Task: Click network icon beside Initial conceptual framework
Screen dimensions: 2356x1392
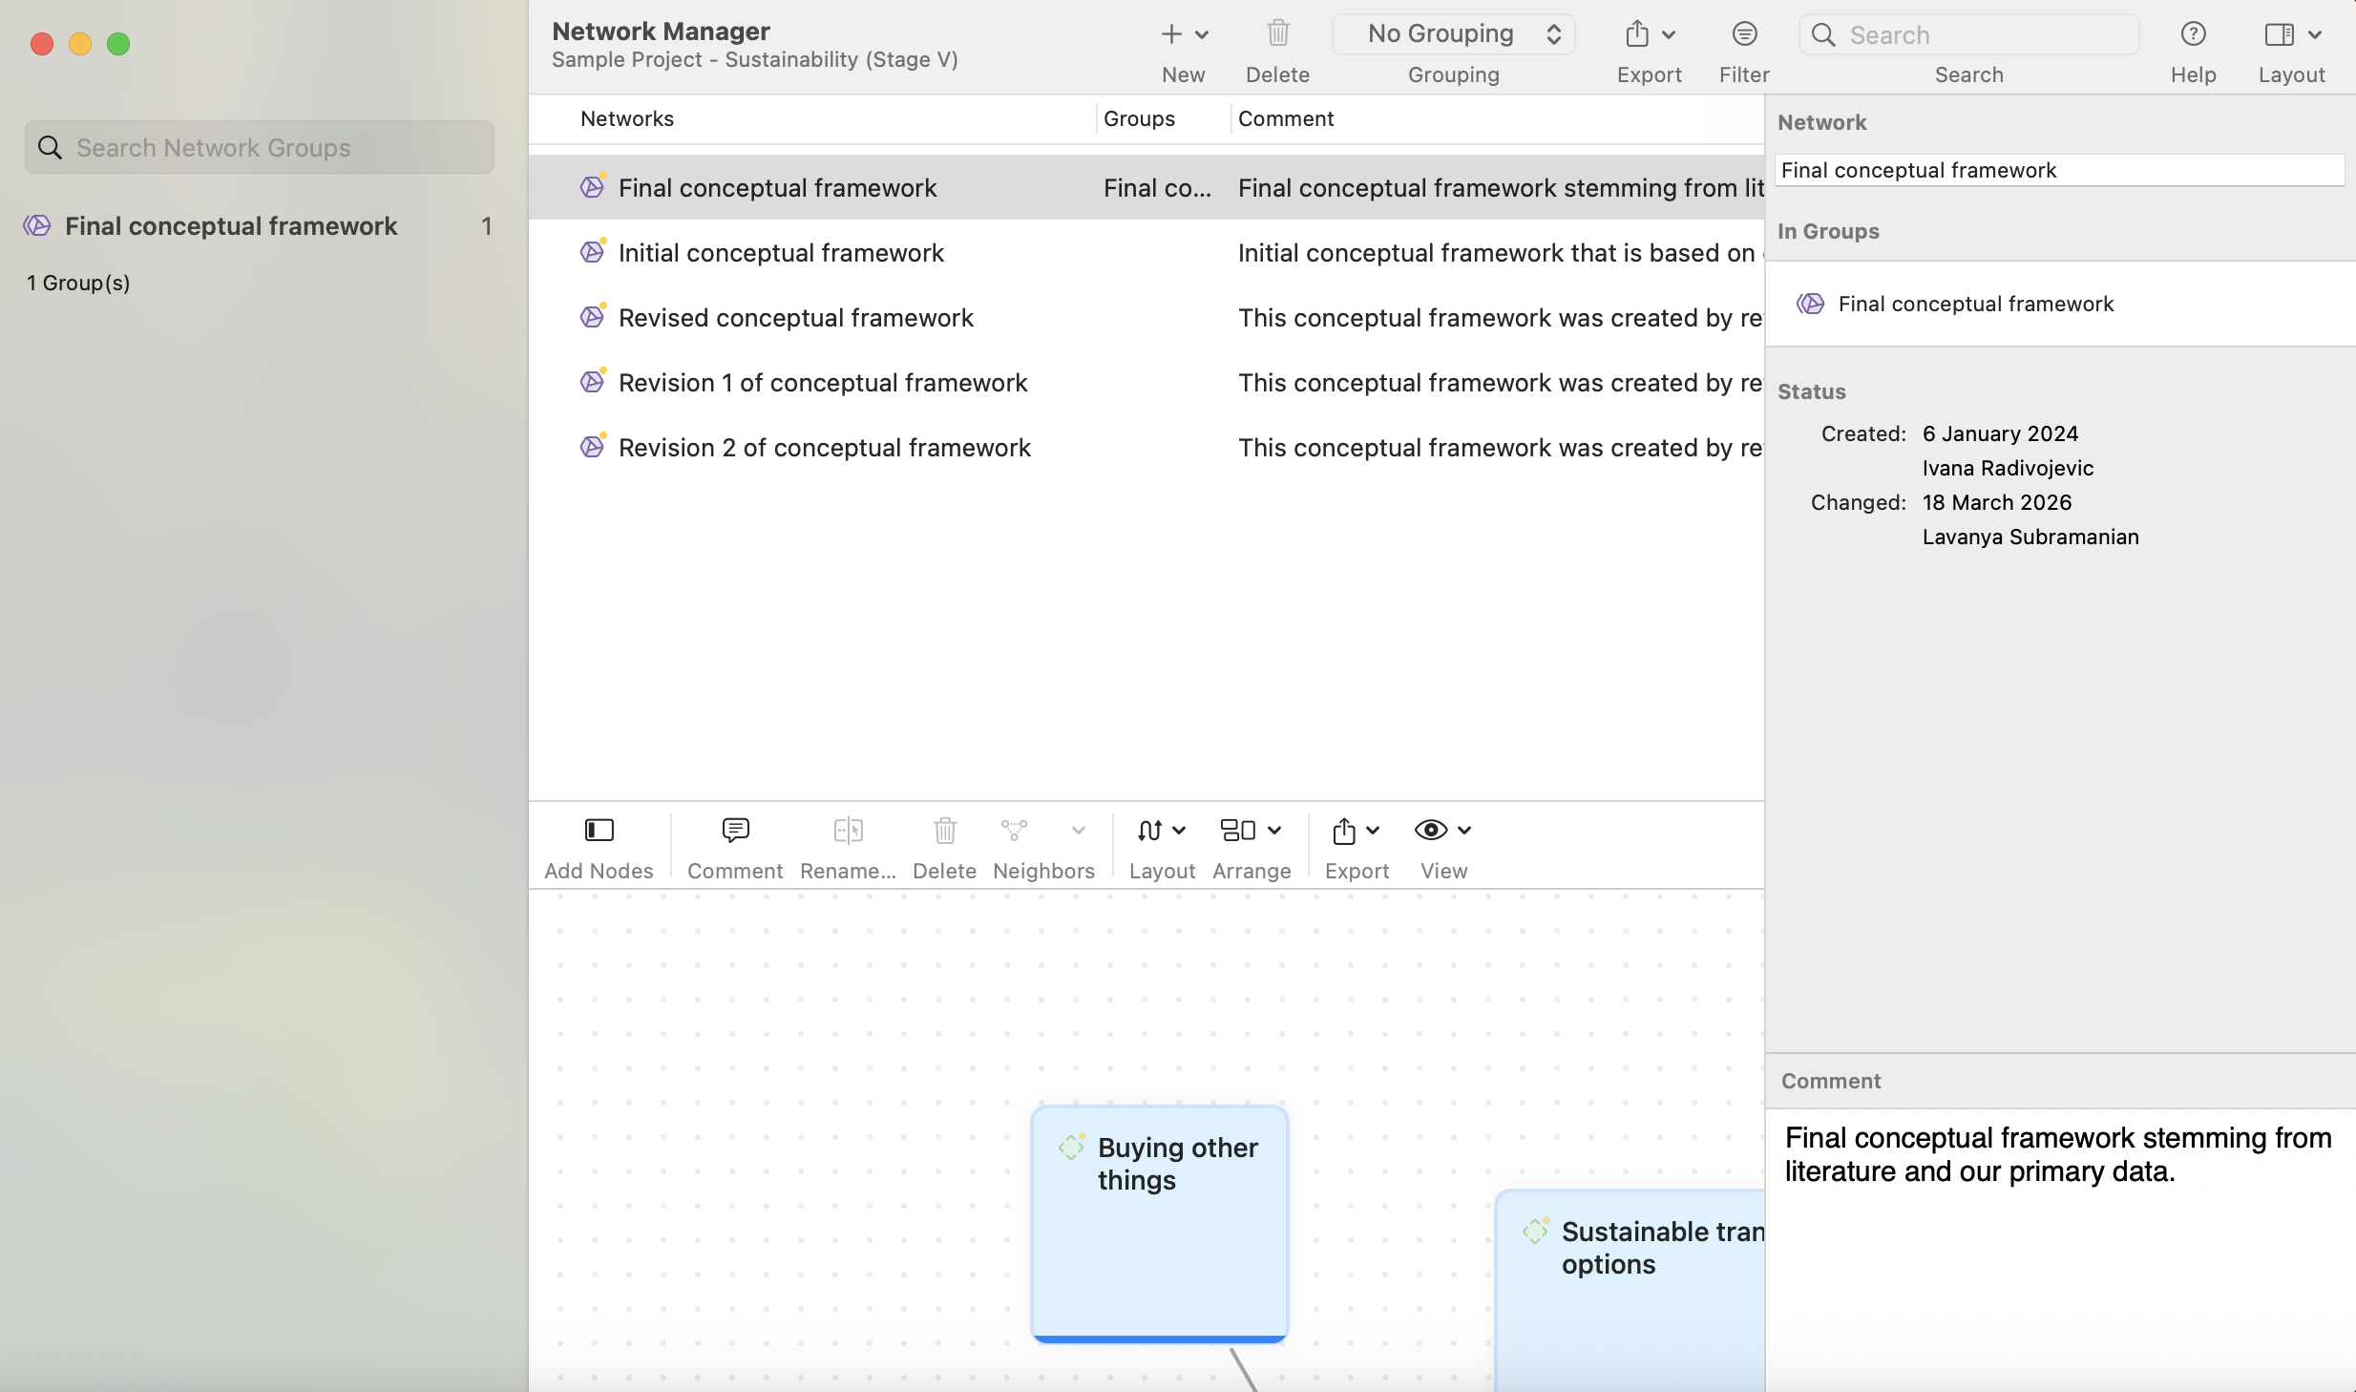Action: point(592,252)
